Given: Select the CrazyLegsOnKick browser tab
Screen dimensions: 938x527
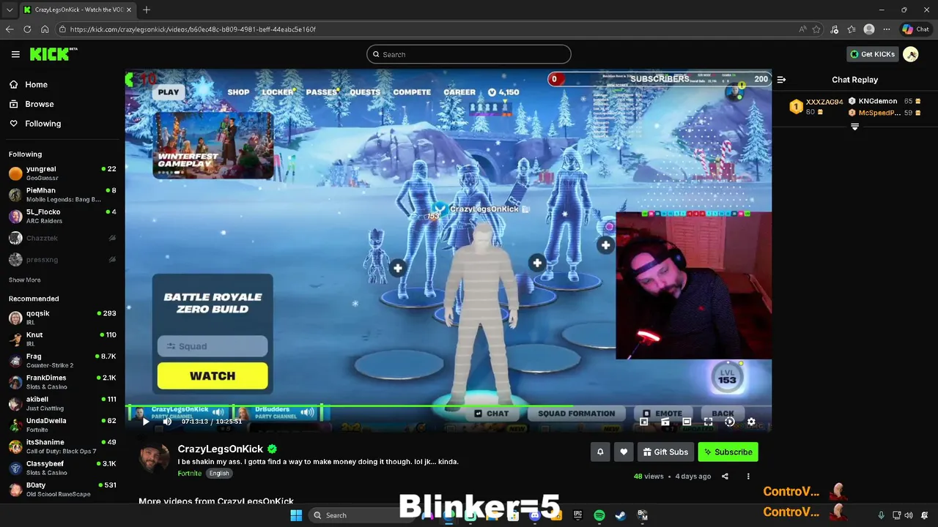Looking at the screenshot, I should tap(78, 10).
